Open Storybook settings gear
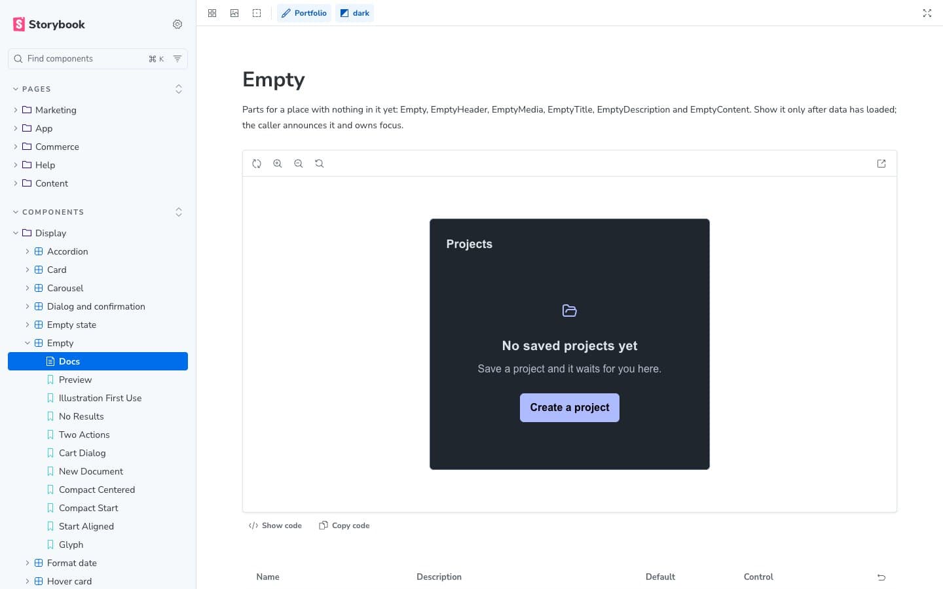943x589 pixels. (177, 24)
